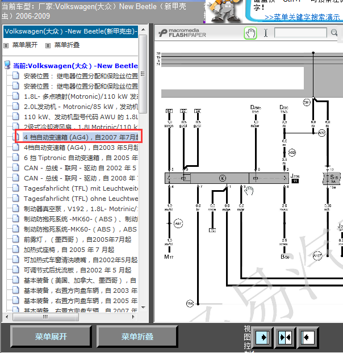Click tree panel scroll-down arrow

click(143, 307)
